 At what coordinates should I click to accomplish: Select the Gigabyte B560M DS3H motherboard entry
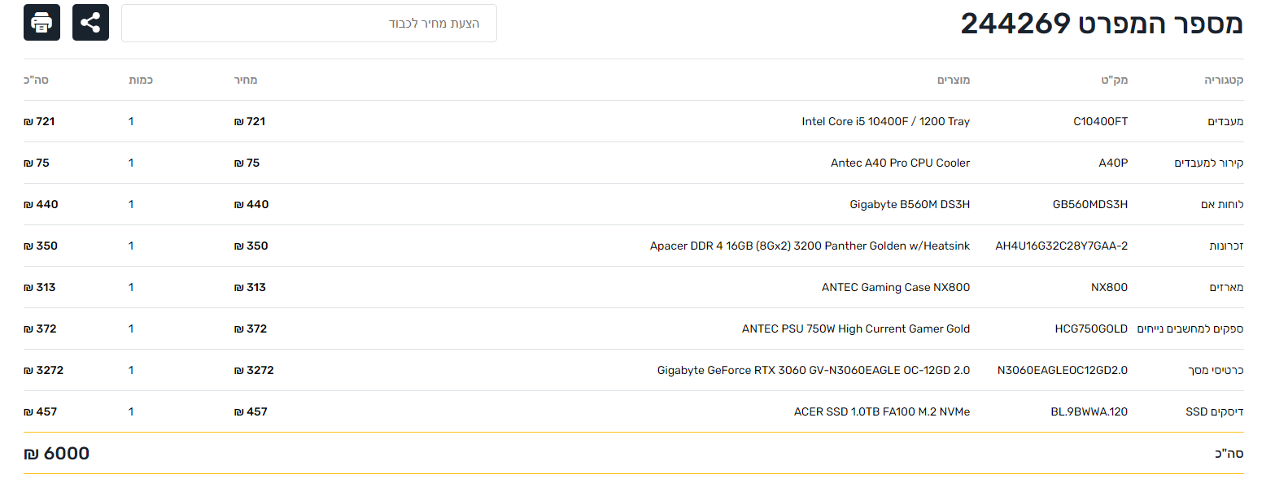coord(910,205)
